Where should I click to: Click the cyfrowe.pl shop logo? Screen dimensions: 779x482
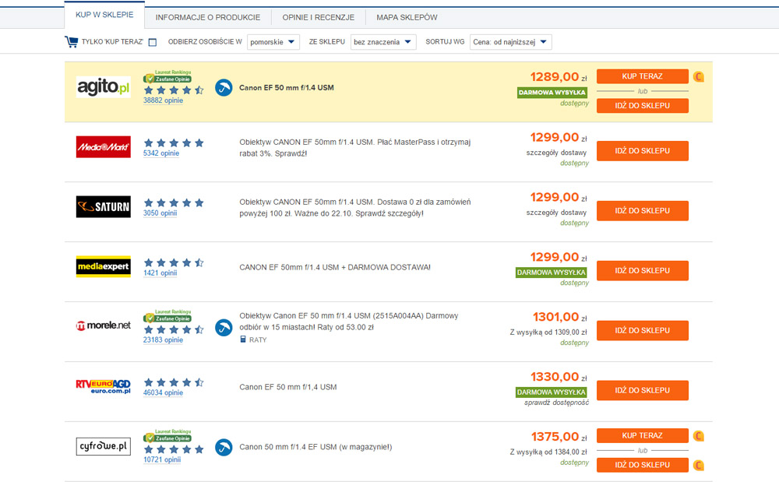click(104, 445)
